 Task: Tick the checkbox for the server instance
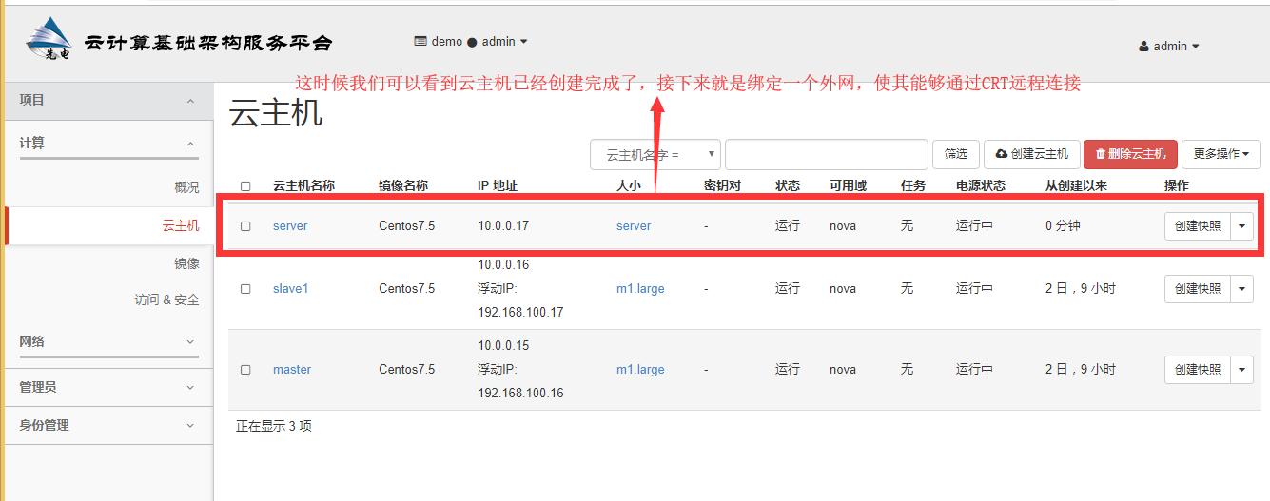click(x=245, y=226)
